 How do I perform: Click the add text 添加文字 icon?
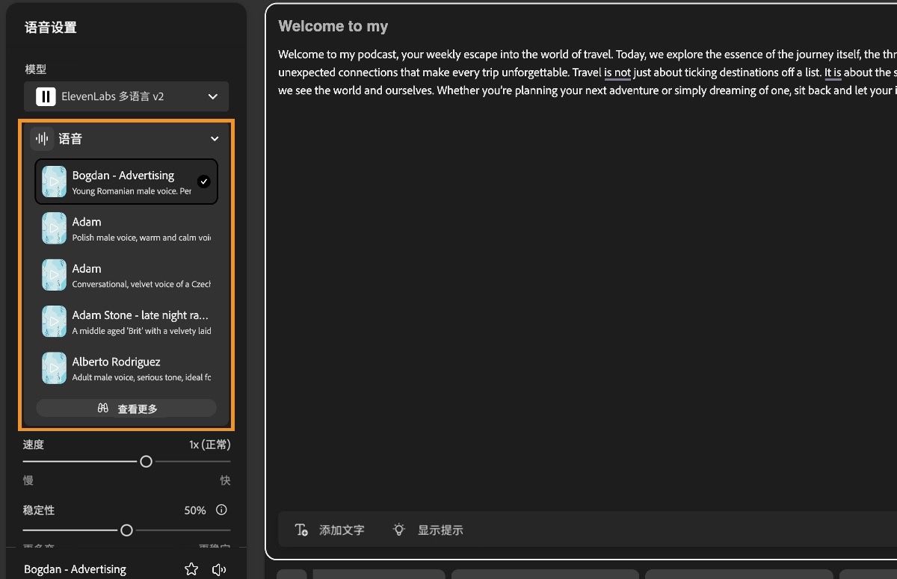301,529
